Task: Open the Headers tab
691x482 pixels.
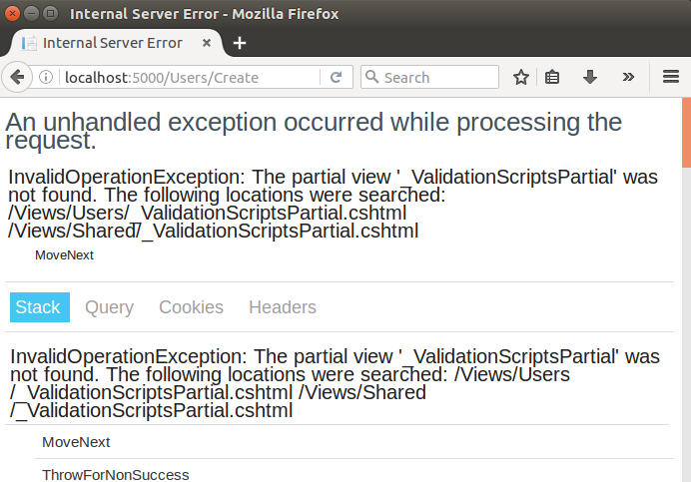Action: (283, 307)
